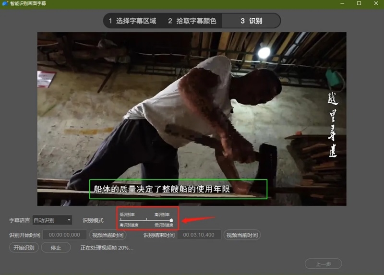Go to step 1 选择字幕区域

pos(132,21)
